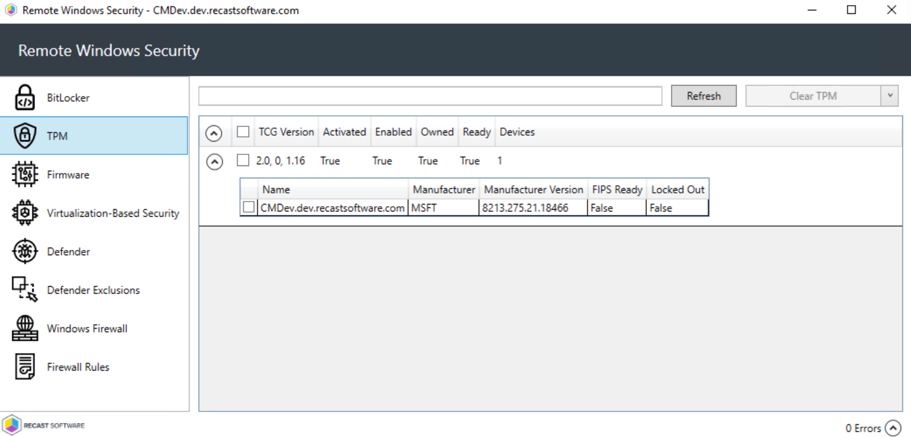Click the Defender Exclusions icon
This screenshot has height=437, width=911.
point(24,290)
